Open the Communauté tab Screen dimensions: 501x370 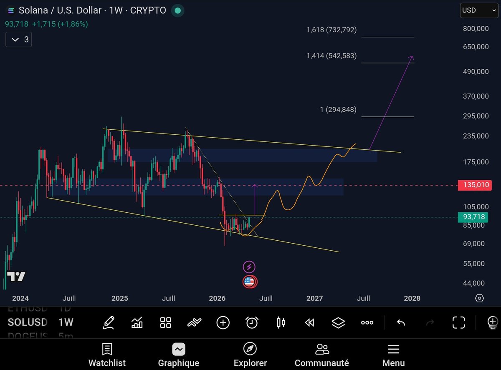pos(322,355)
